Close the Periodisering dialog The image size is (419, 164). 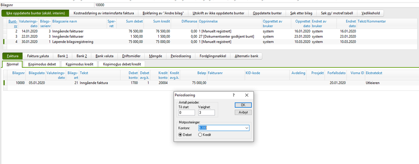247,95
